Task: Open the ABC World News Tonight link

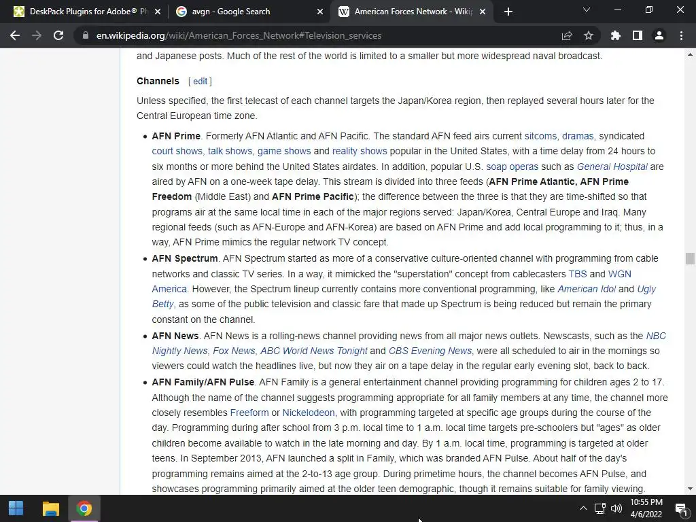Action: (314, 351)
